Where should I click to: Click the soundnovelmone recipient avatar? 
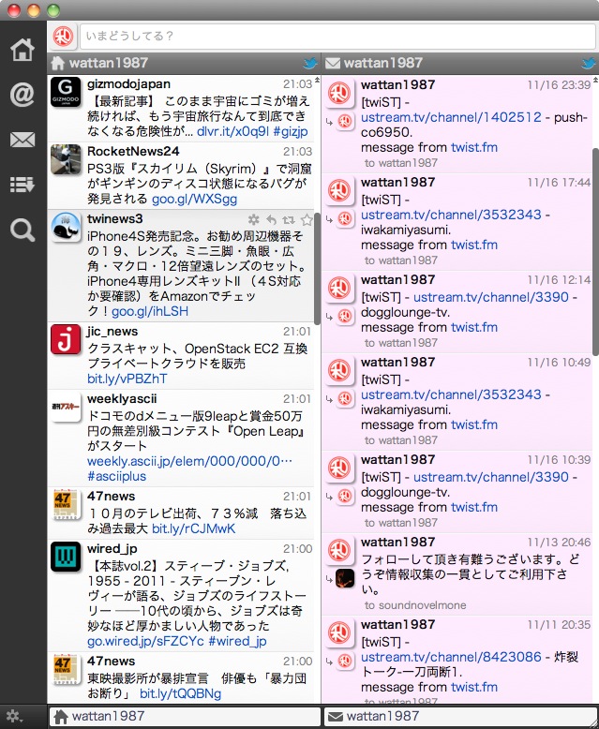pyautogui.click(x=345, y=578)
